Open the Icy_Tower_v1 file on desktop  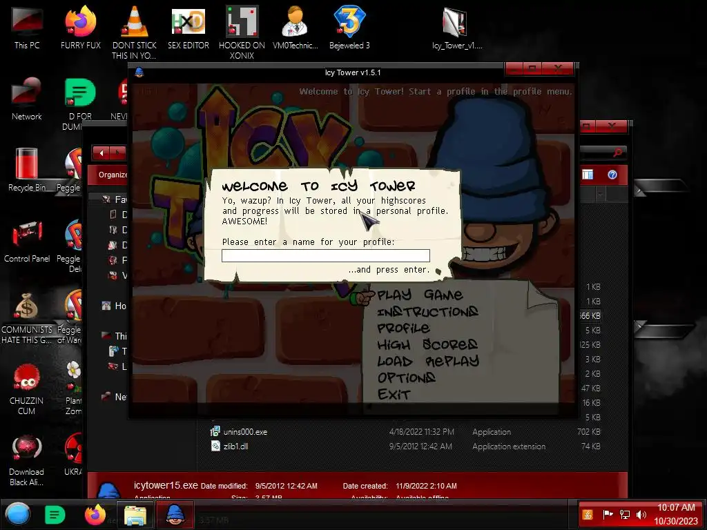coord(457,28)
